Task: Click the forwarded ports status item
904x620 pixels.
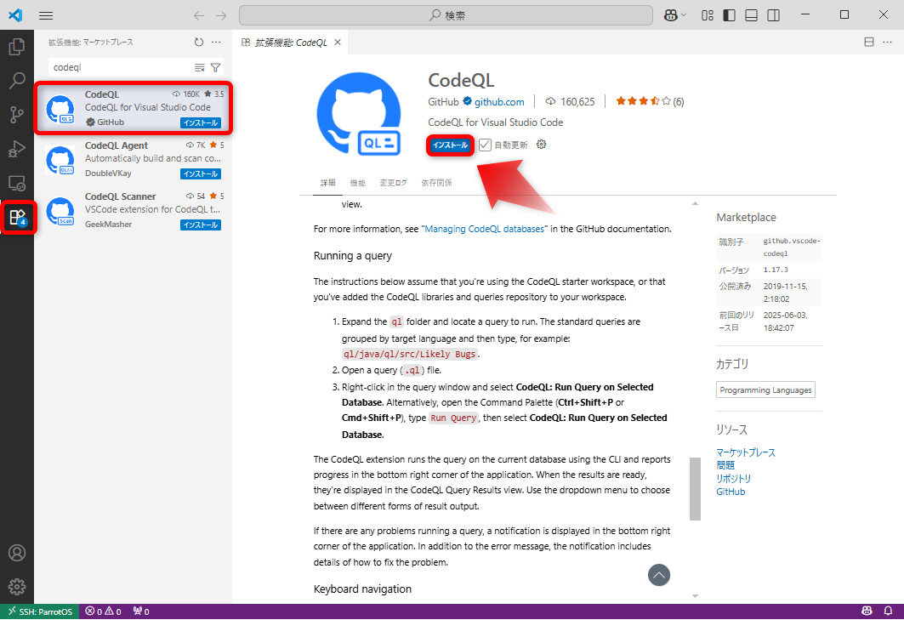Action: coord(141,611)
